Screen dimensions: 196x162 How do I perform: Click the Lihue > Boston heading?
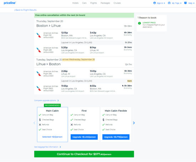click(x=48, y=64)
